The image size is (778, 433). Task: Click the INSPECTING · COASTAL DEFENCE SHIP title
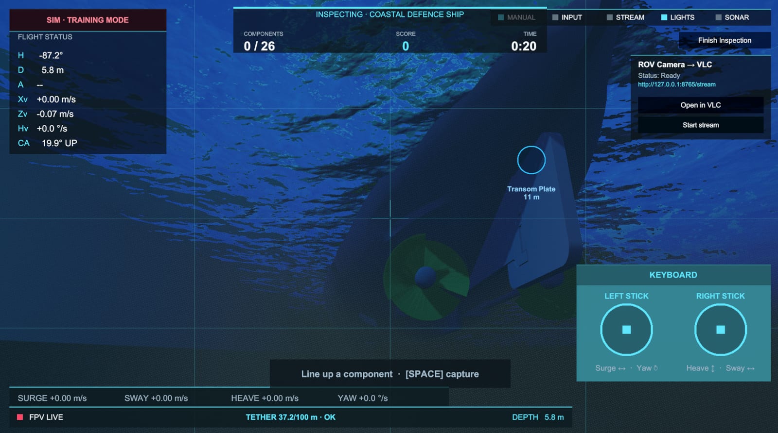click(x=390, y=15)
